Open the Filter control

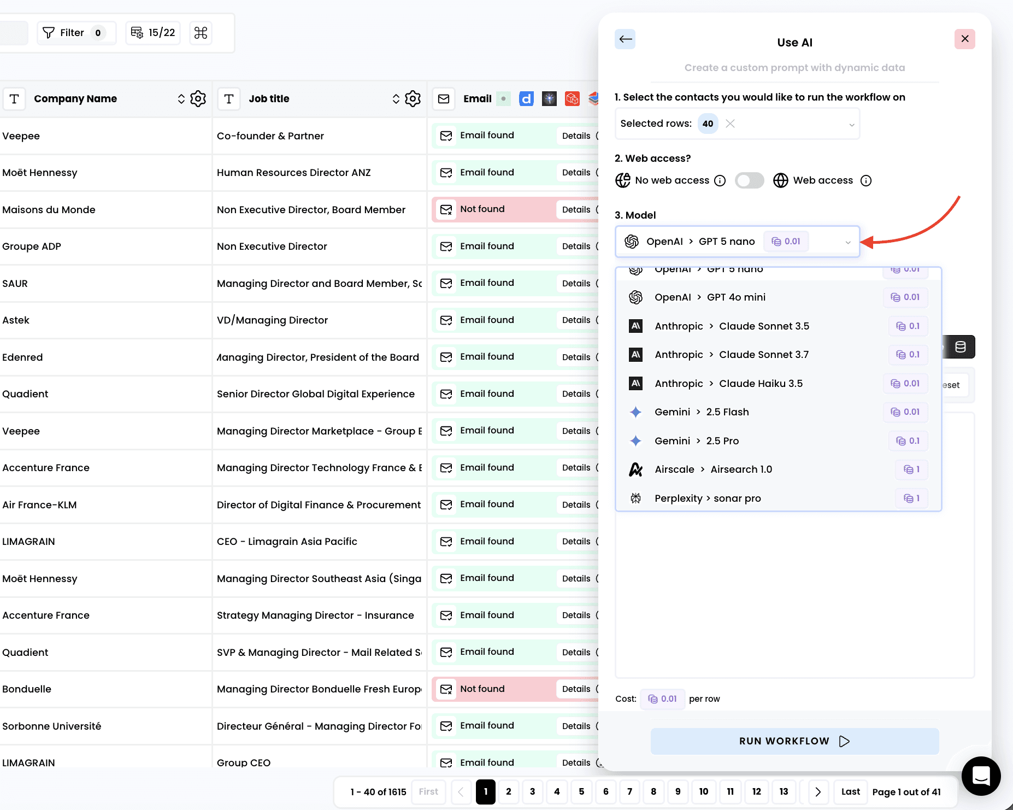point(76,33)
